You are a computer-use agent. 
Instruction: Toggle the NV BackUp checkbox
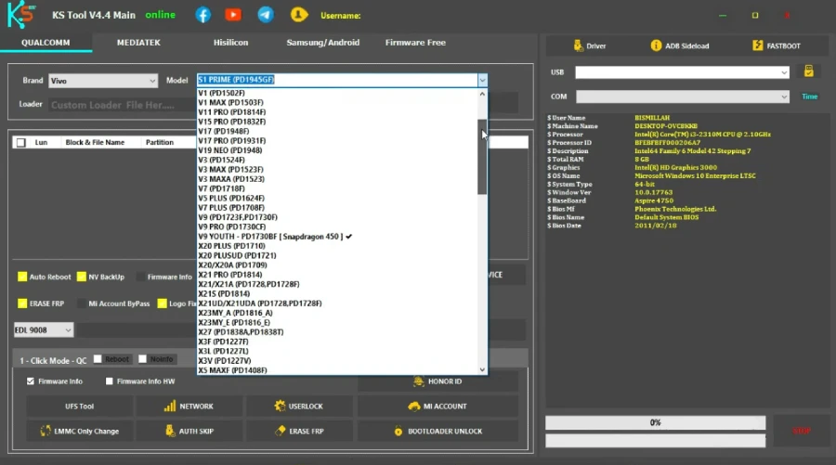coord(82,277)
